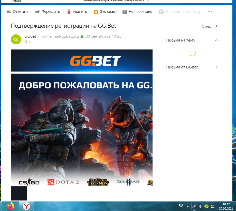Click the dark square below banner
The height and width of the screenshot is (211, 236).
[x=19, y=193]
